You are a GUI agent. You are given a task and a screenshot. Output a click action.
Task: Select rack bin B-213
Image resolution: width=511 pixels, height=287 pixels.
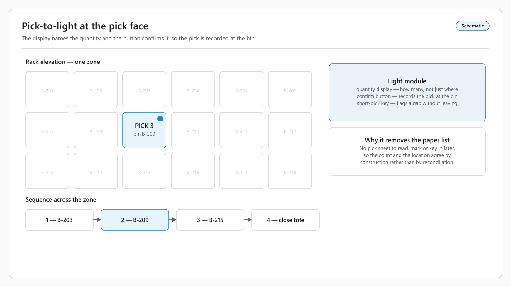[47, 171]
